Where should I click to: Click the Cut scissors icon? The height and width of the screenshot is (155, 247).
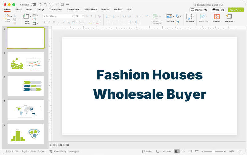click(x=15, y=15)
